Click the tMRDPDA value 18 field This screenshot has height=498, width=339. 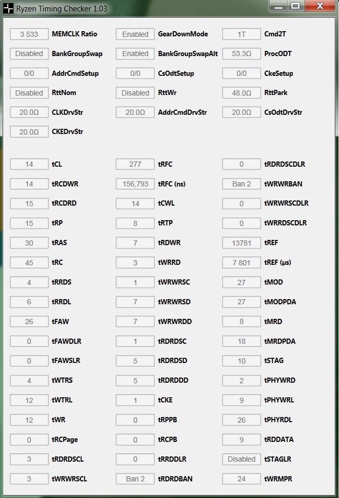point(241,341)
